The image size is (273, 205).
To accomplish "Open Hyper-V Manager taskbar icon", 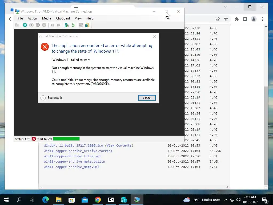I will pyautogui.click(x=124, y=200).
